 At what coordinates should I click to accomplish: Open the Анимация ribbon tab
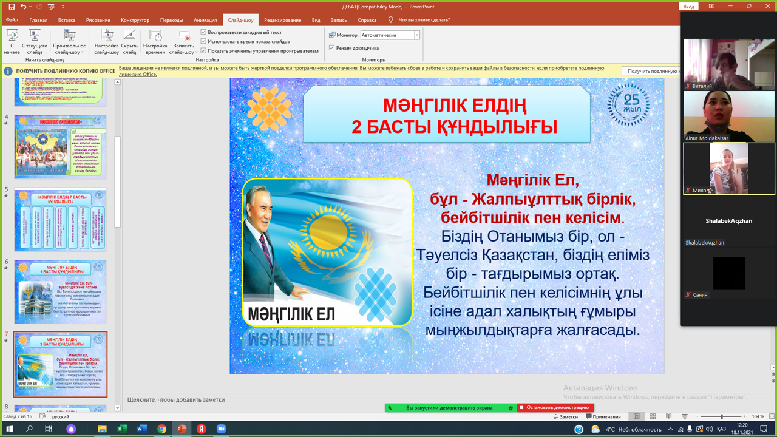click(x=205, y=20)
